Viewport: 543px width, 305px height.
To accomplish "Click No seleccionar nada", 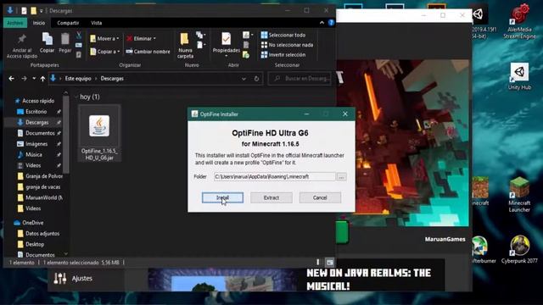I will tap(287, 45).
